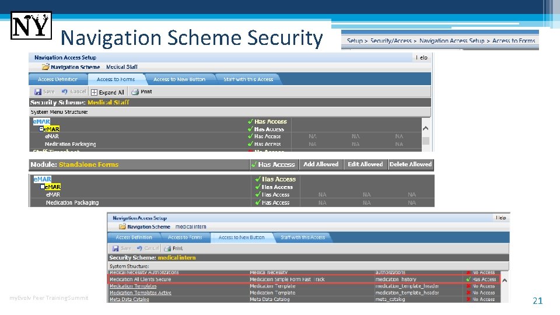Click the 'medication_history' cell

[395, 279]
